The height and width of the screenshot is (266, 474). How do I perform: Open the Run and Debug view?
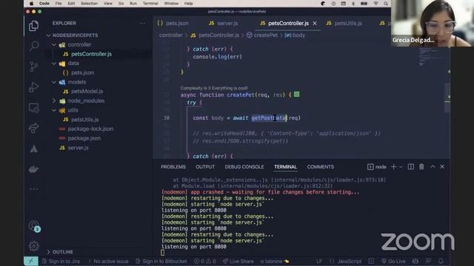tap(34, 87)
